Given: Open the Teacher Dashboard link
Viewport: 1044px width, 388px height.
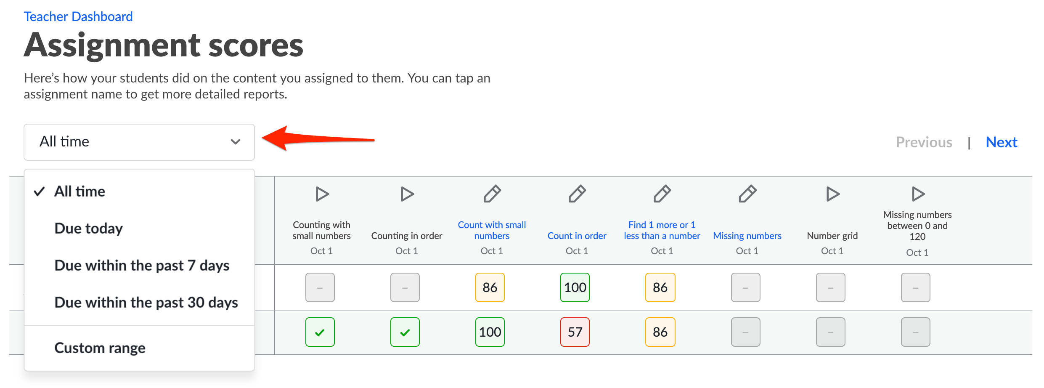Looking at the screenshot, I should point(78,16).
